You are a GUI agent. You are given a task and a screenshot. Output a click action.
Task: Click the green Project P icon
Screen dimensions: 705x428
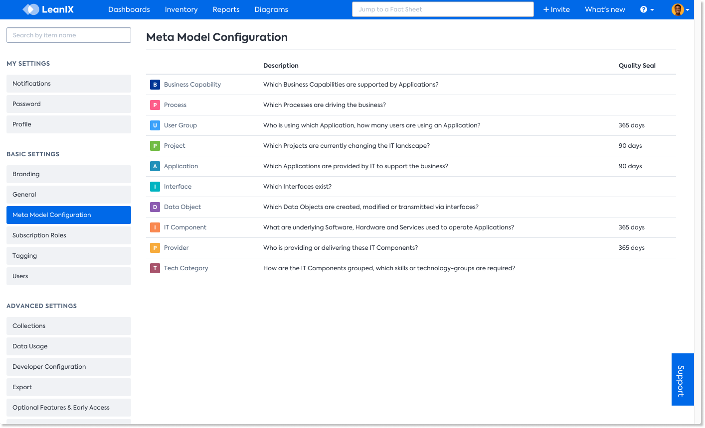click(x=155, y=146)
